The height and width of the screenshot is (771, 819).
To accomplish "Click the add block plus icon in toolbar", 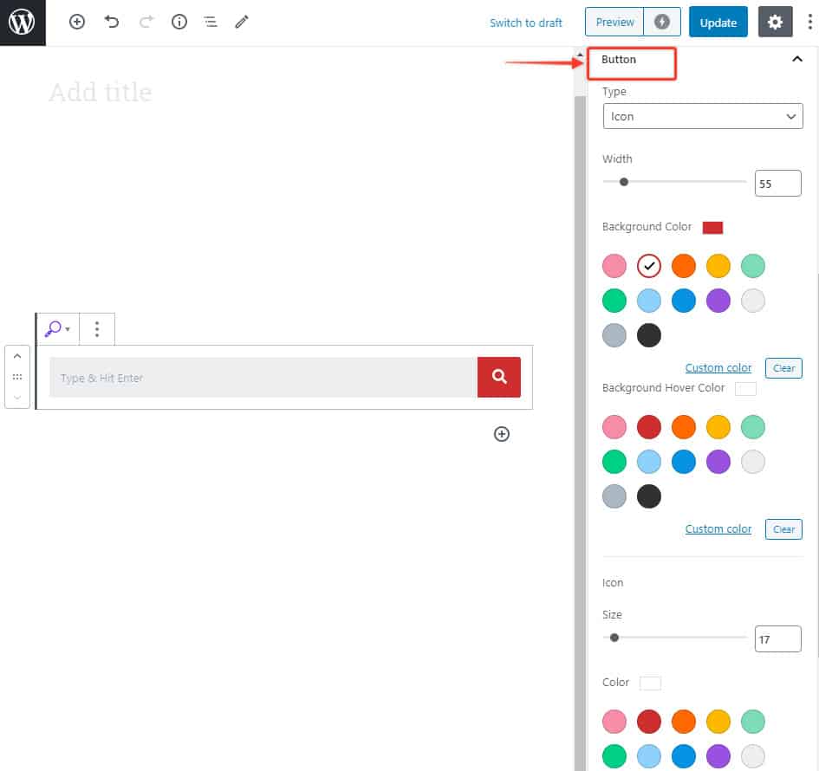I will point(77,23).
